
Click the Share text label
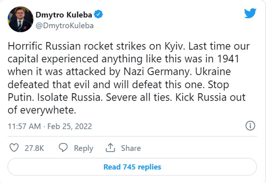[x=131, y=148]
